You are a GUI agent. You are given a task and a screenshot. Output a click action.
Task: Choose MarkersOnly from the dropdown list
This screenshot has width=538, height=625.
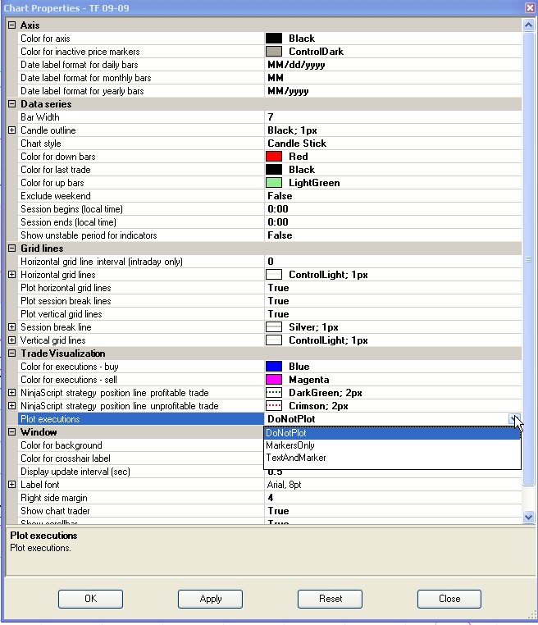pyautogui.click(x=392, y=445)
